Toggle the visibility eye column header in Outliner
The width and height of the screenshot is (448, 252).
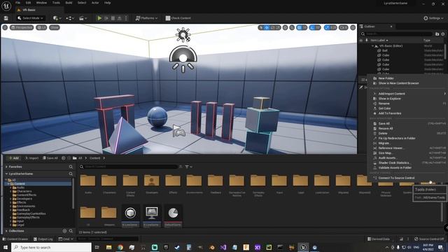click(361, 41)
